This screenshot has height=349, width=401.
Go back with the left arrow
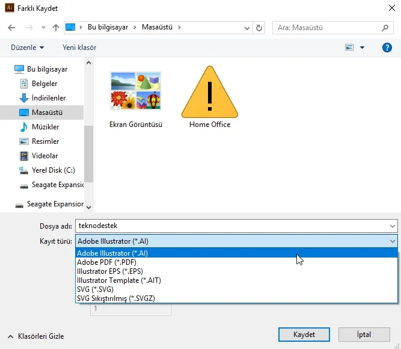click(11, 28)
